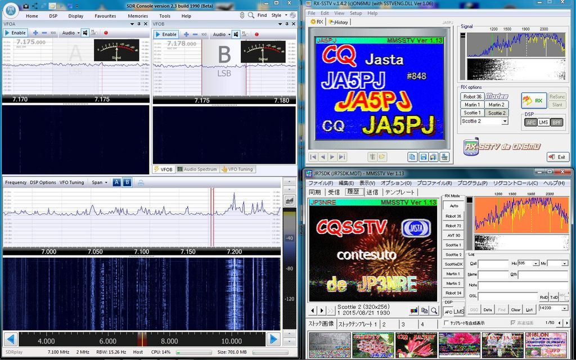This screenshot has width=576, height=360.
Task: Click the save-all images icon in RX-SSTV
Action: tap(434, 157)
